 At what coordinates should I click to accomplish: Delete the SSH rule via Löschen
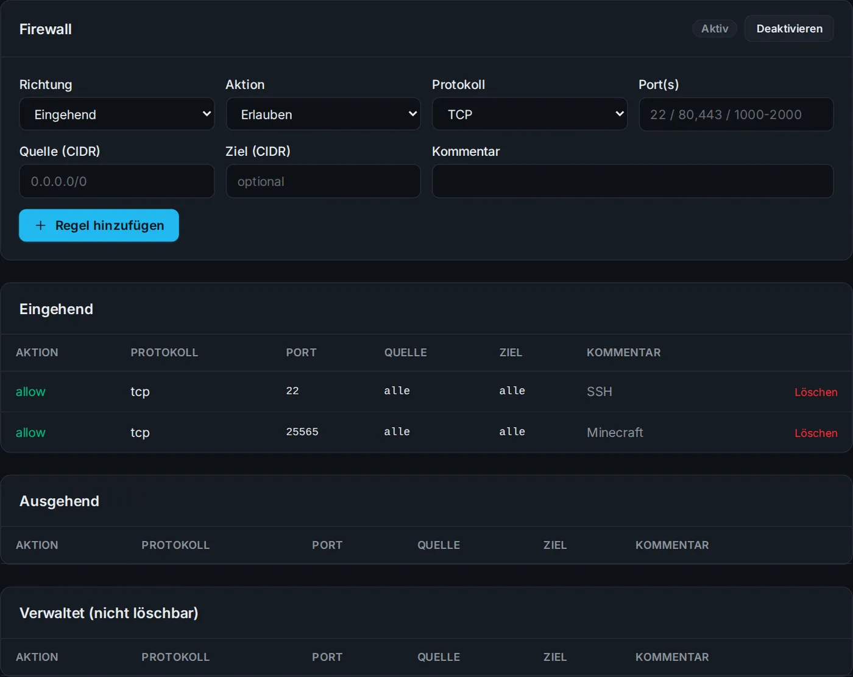tap(816, 392)
